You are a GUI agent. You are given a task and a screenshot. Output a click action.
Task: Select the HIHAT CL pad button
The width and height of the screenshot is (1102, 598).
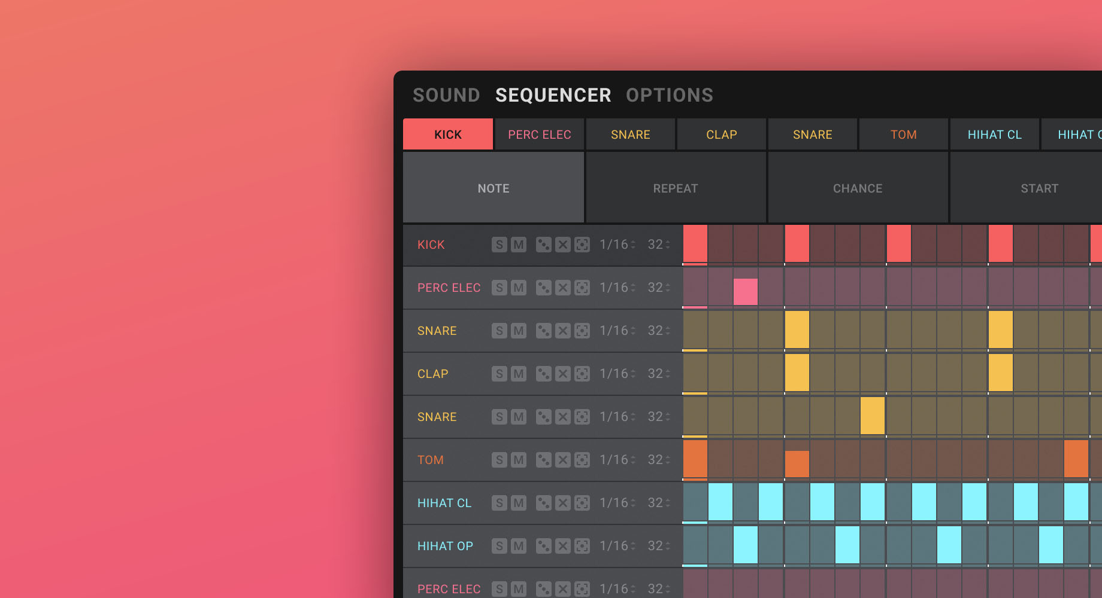coord(995,134)
